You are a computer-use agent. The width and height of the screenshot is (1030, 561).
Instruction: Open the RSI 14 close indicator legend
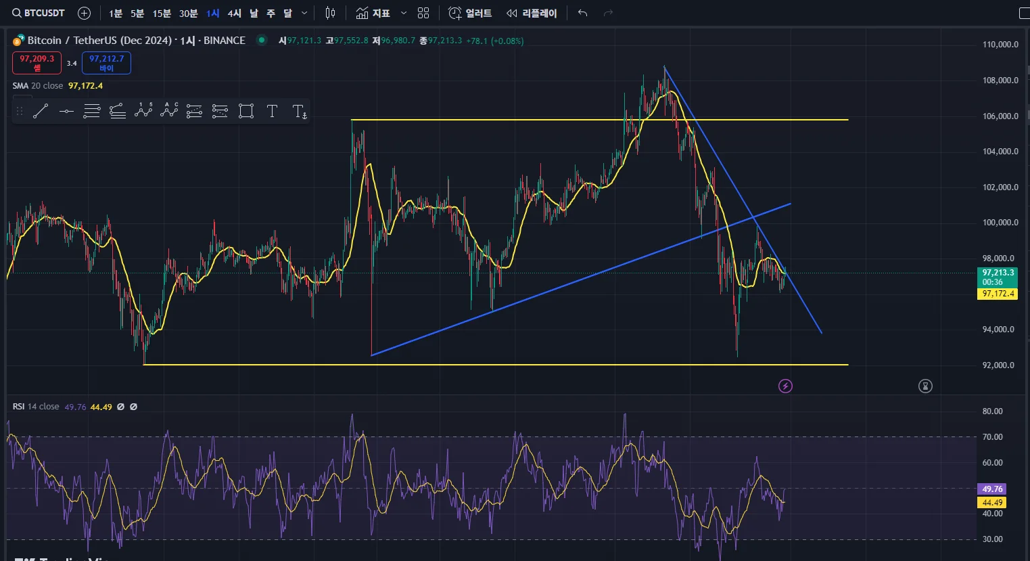point(36,407)
